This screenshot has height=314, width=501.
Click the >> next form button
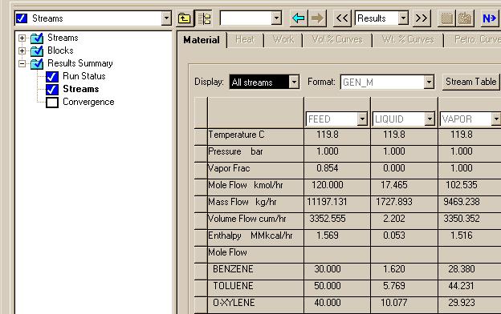pyautogui.click(x=422, y=18)
